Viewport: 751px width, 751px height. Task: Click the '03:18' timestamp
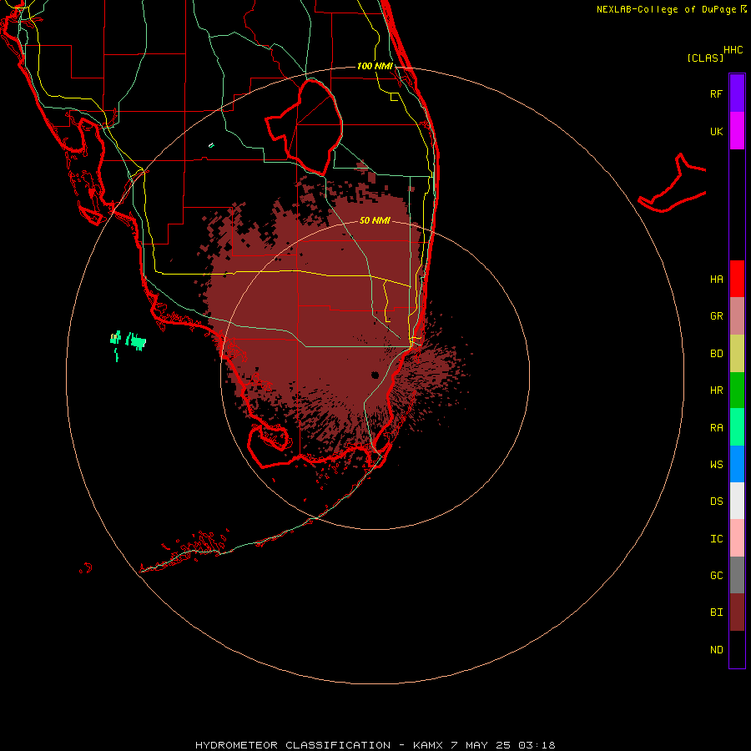point(538,745)
